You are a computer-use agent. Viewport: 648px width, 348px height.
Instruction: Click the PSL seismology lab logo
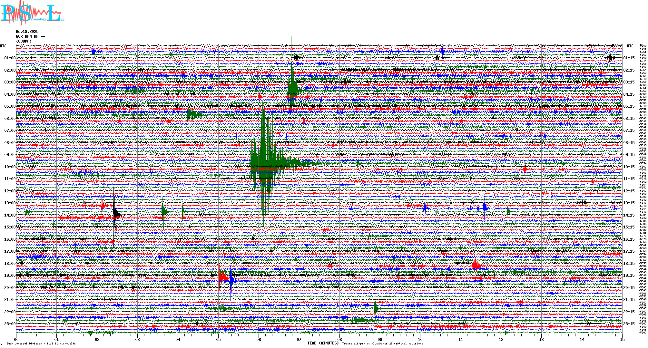[32, 13]
